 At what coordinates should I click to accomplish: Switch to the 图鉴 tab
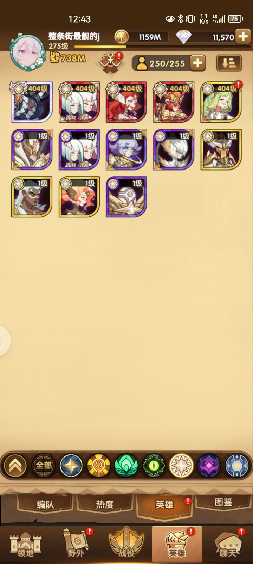tap(223, 503)
